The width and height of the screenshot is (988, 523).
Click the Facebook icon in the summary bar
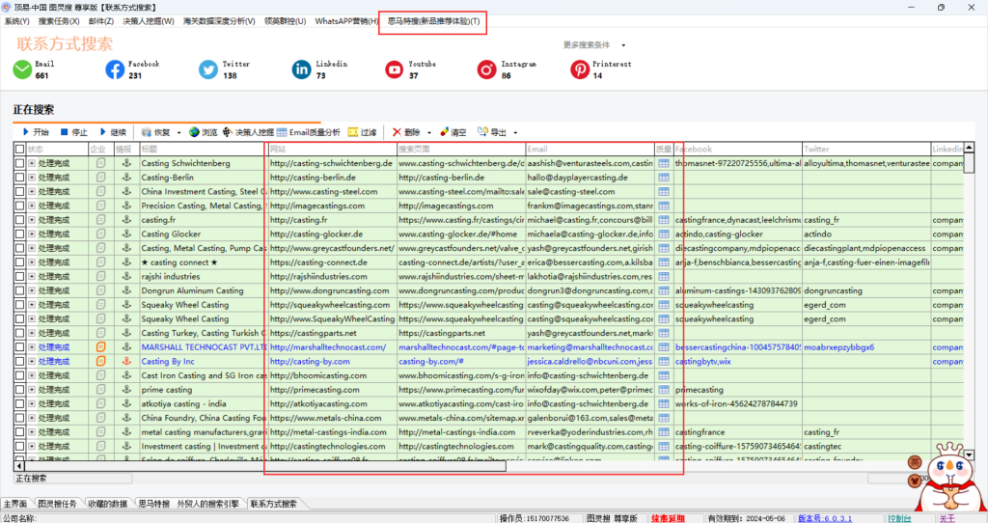[115, 69]
